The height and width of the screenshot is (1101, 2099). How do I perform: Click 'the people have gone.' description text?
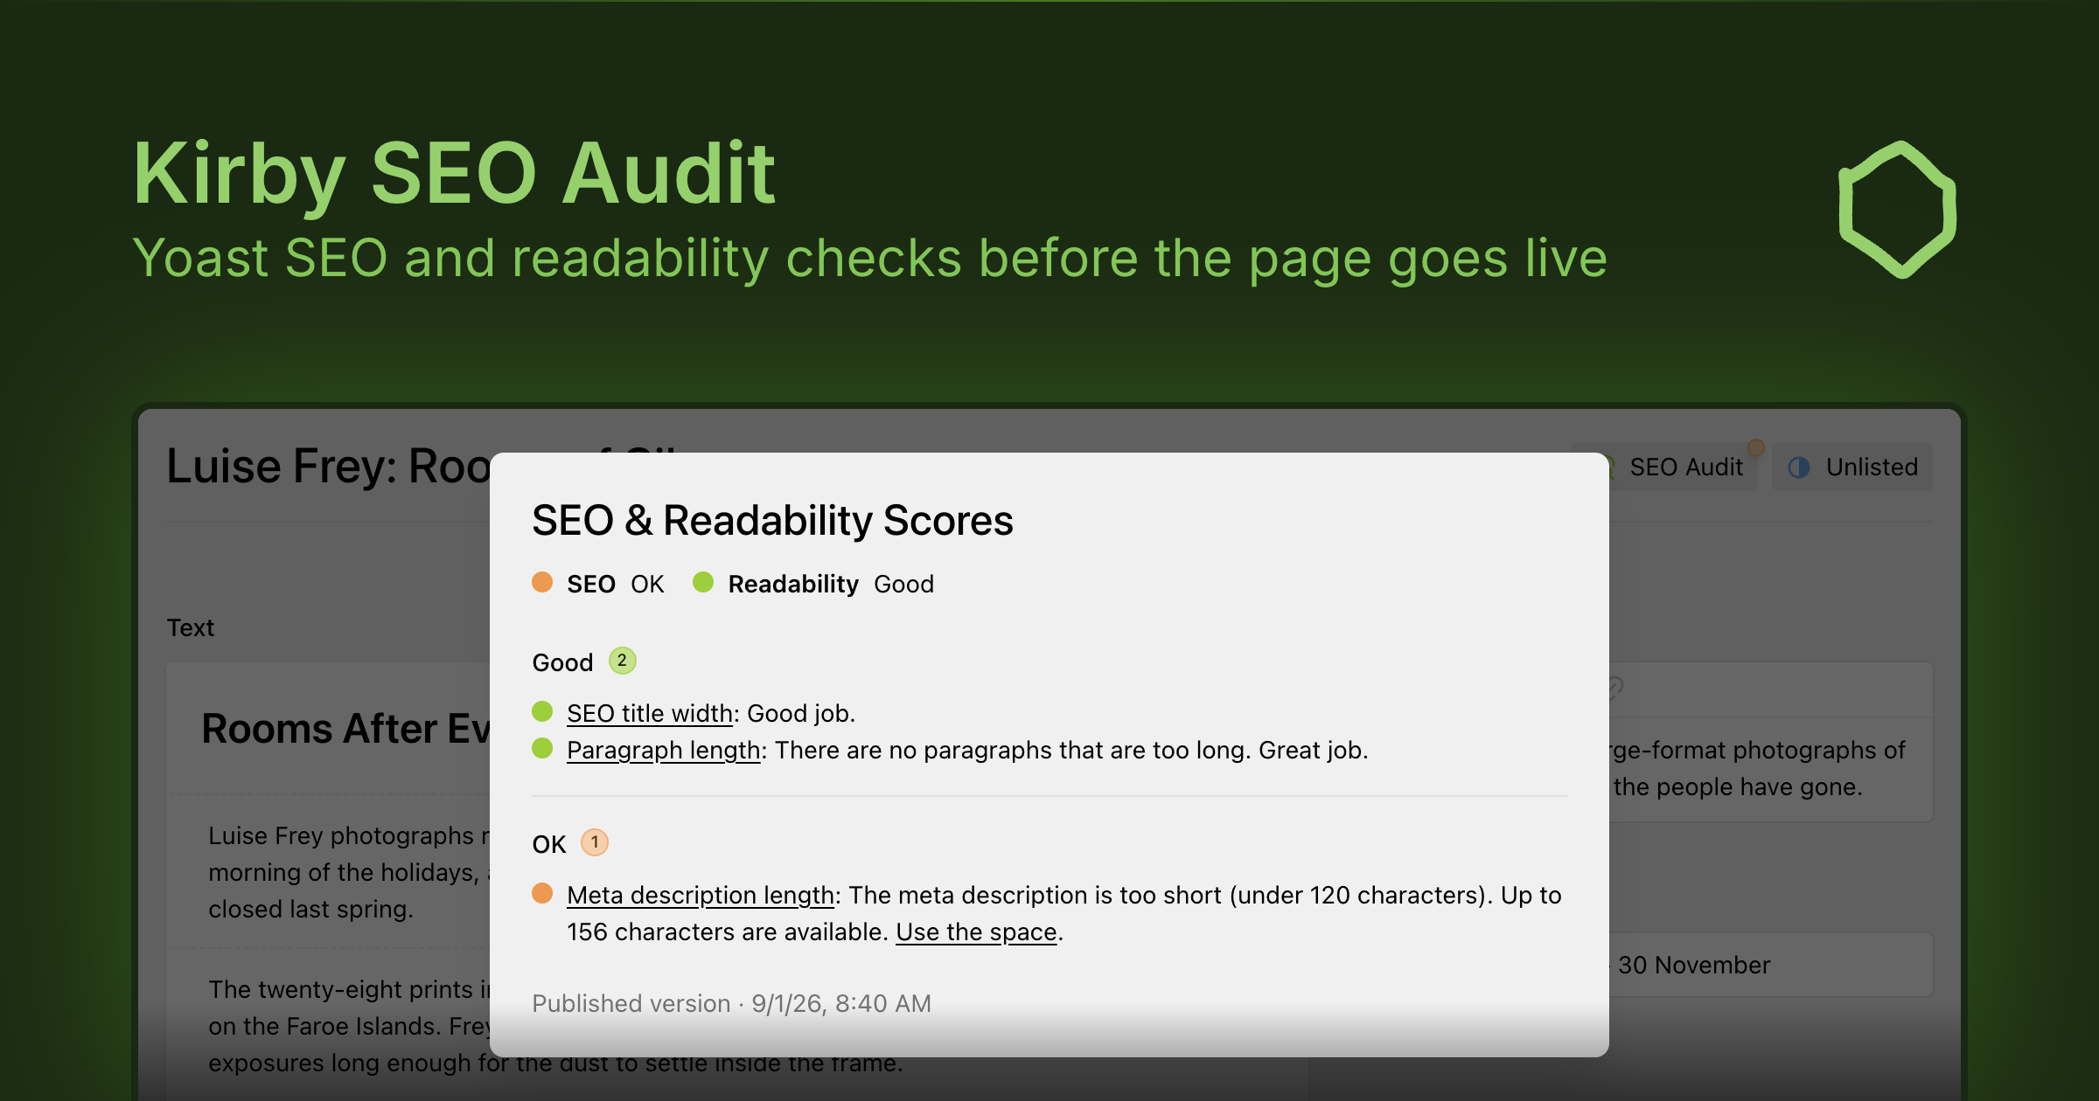tap(1738, 787)
